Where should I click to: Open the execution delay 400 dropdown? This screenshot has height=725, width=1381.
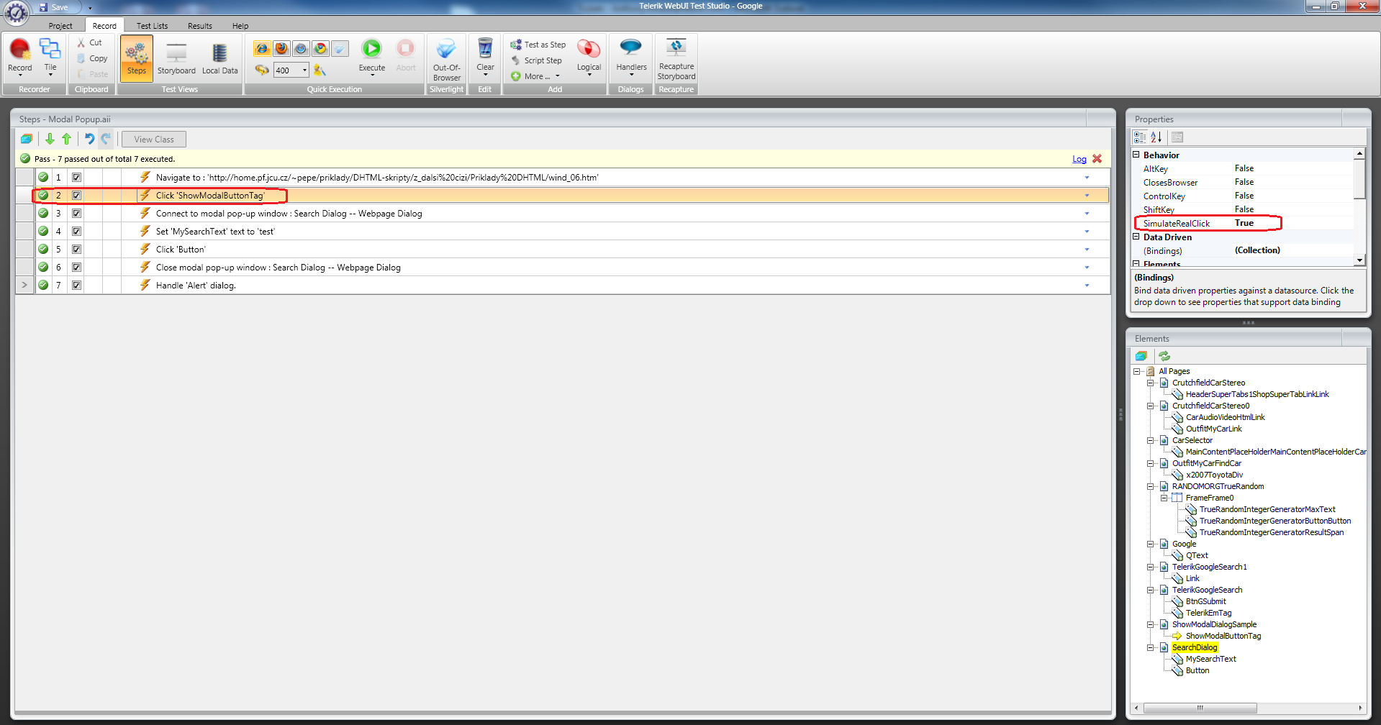[x=304, y=70]
